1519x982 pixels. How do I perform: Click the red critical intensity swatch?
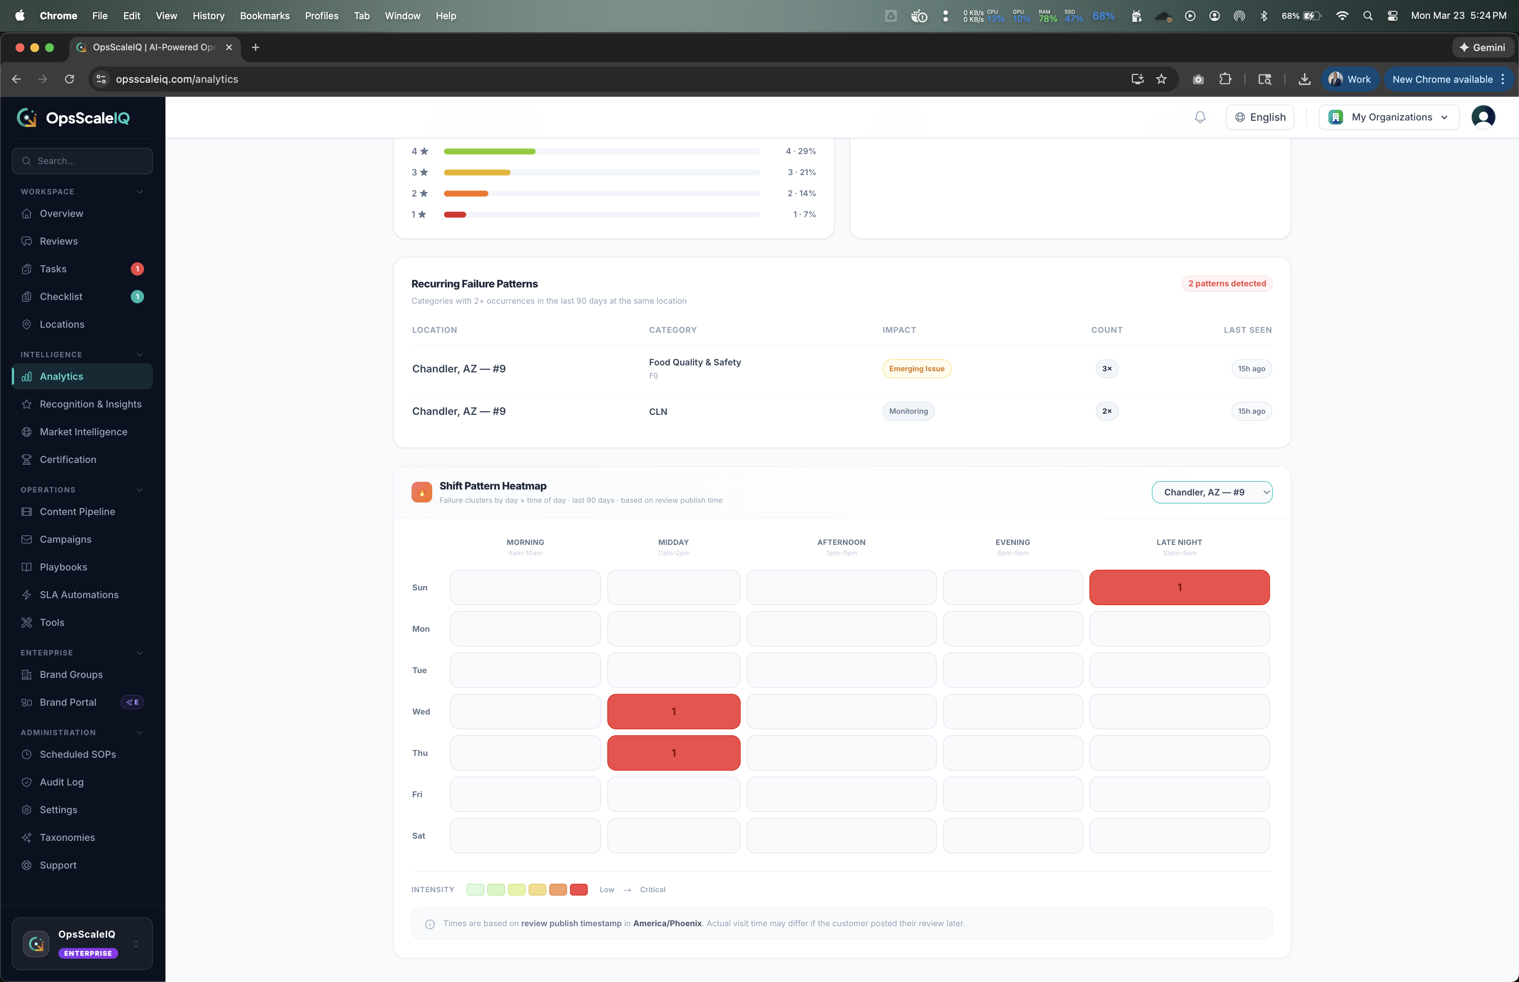[578, 890]
